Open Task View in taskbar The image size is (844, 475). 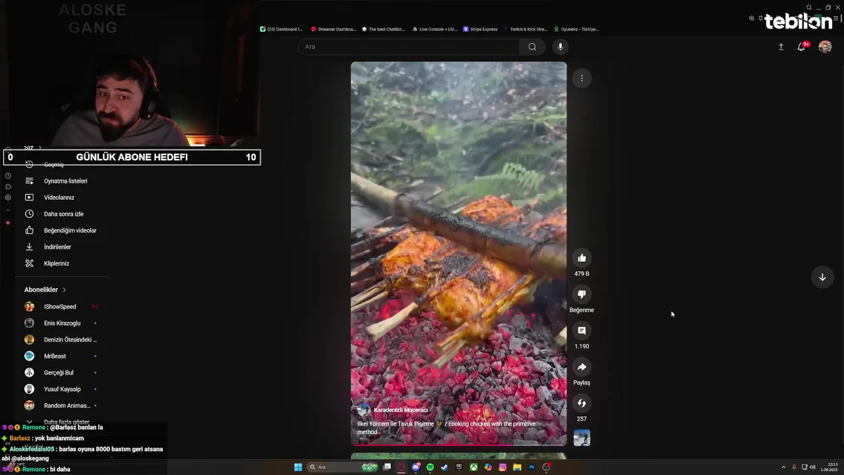click(387, 467)
